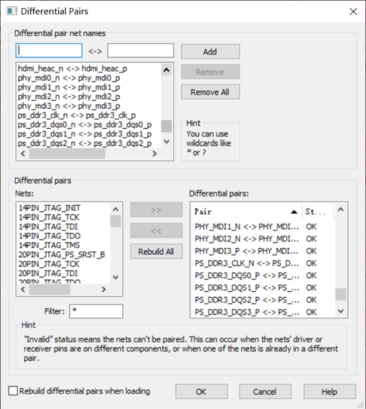Select the PHY_MDI2_N pair row
Screen dimensions: 366x409
(263, 239)
